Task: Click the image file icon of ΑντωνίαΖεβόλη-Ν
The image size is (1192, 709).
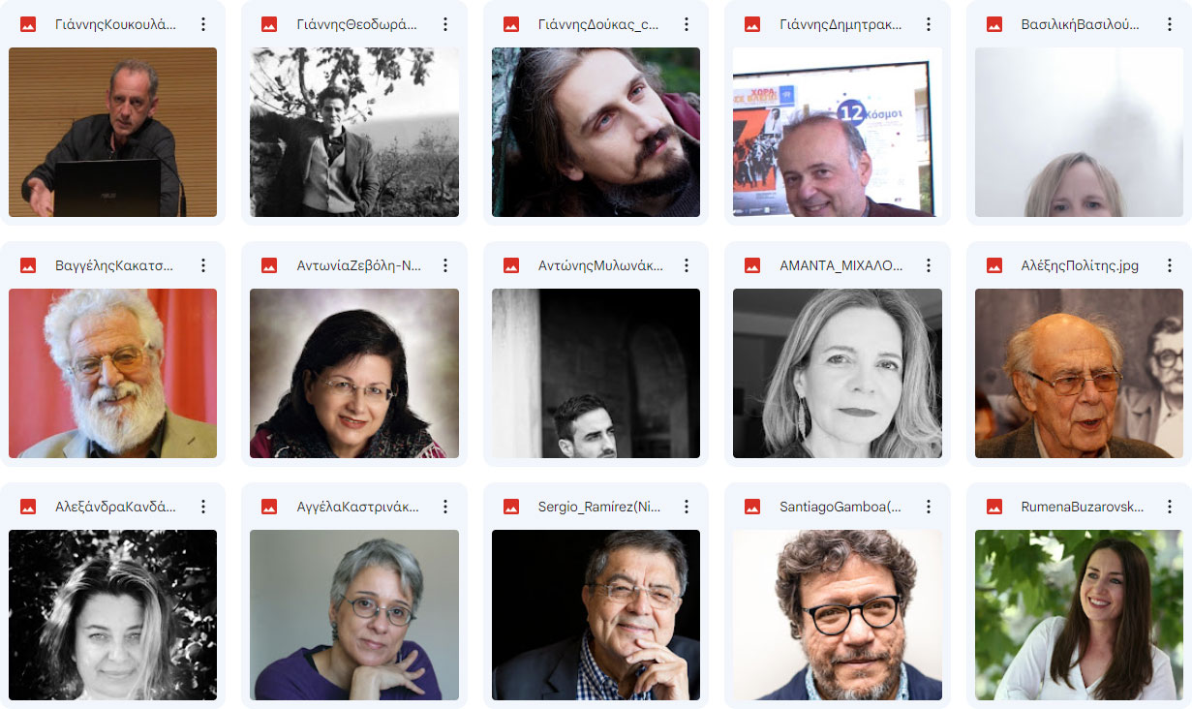Action: [x=270, y=265]
